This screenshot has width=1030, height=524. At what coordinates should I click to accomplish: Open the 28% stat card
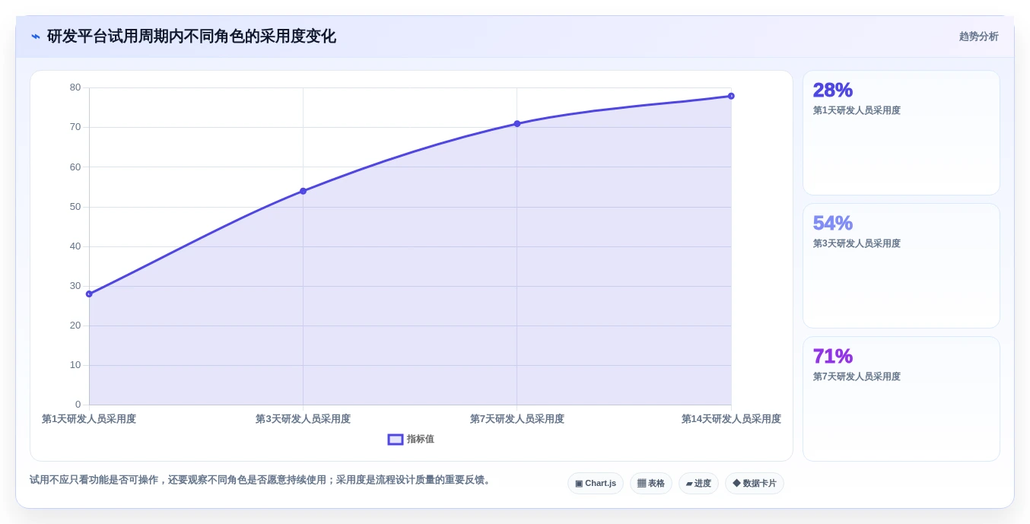coord(901,133)
